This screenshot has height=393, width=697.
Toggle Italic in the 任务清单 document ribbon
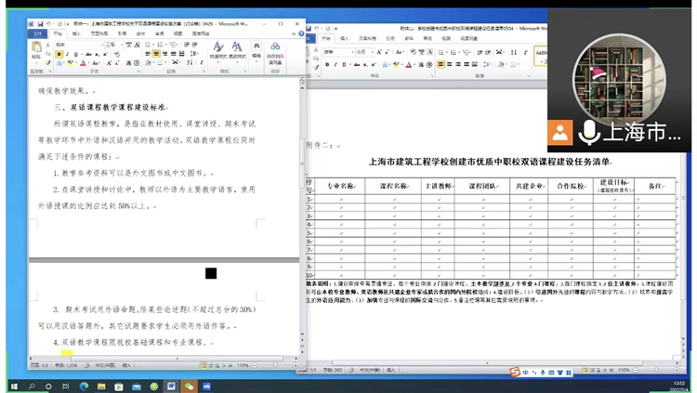(x=335, y=64)
